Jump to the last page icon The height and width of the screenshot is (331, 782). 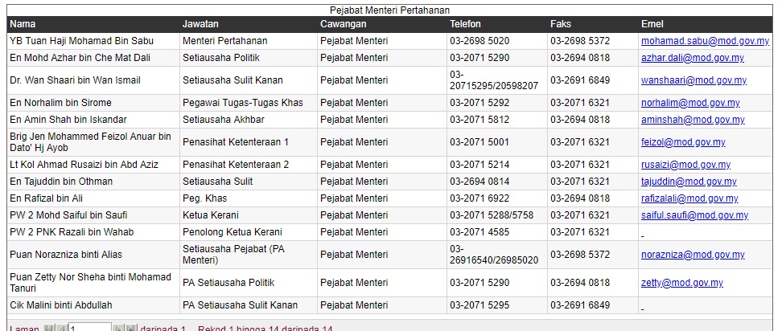130,329
